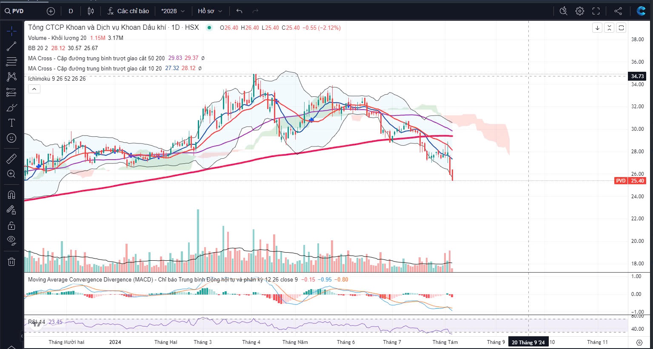Select the crosshair cursor tool
The image size is (653, 349).
point(11,30)
